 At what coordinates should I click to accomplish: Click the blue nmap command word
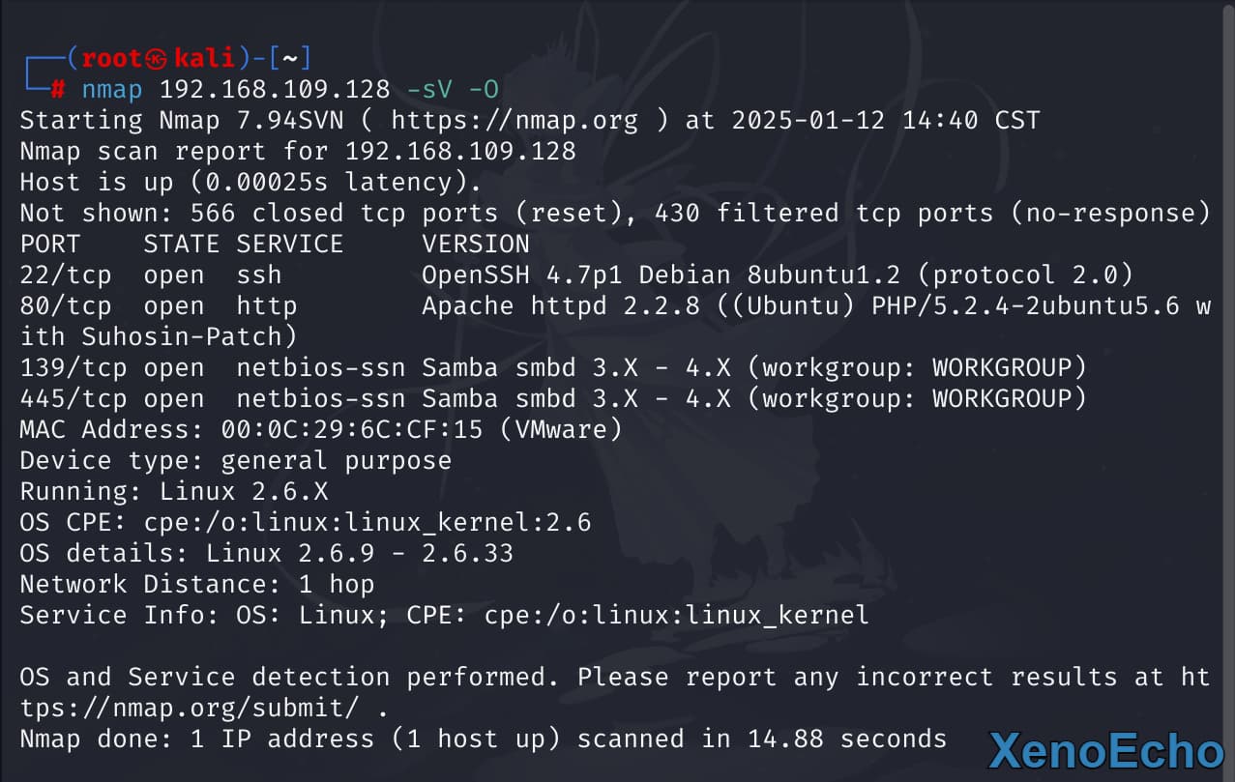click(111, 90)
